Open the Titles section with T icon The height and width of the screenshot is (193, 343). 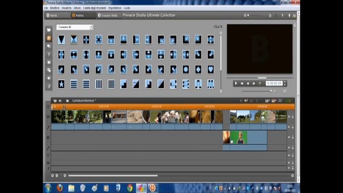pyautogui.click(x=49, y=54)
